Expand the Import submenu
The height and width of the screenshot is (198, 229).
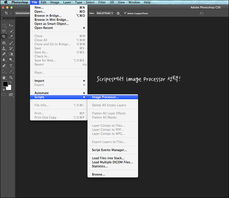pyautogui.click(x=59, y=81)
